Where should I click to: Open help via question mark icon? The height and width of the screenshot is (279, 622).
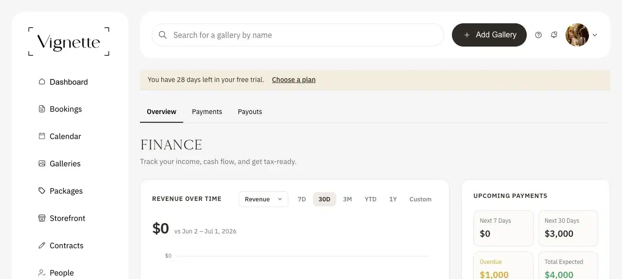click(538, 35)
